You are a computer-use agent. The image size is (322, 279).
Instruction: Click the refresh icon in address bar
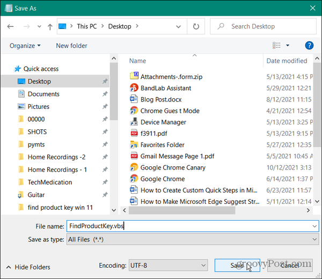tap(196, 26)
